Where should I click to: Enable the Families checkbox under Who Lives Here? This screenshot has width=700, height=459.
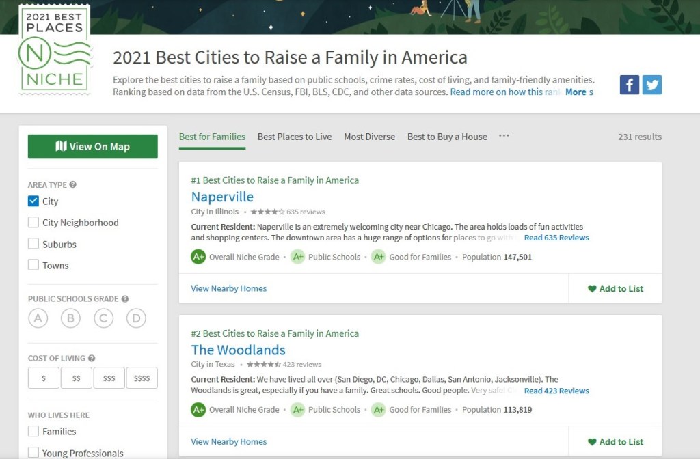(x=33, y=432)
